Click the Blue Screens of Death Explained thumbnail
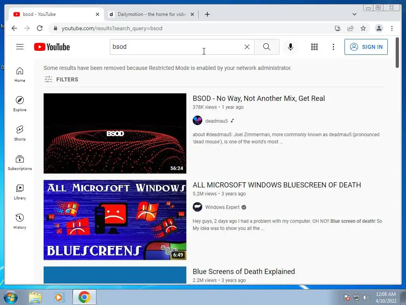Viewport: 406px width, 305px height. (x=115, y=275)
